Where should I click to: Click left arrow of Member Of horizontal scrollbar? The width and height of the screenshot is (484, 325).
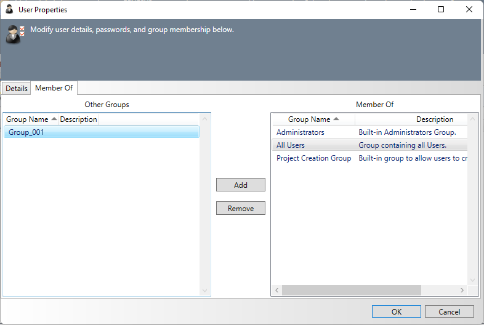coord(276,290)
